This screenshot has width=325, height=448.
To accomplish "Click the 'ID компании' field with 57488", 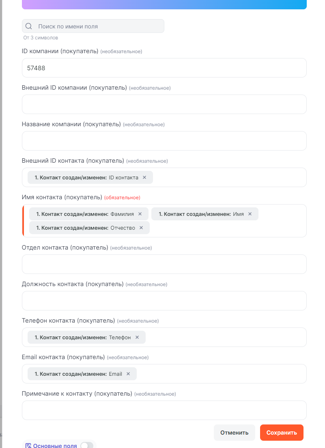I will click(164, 68).
